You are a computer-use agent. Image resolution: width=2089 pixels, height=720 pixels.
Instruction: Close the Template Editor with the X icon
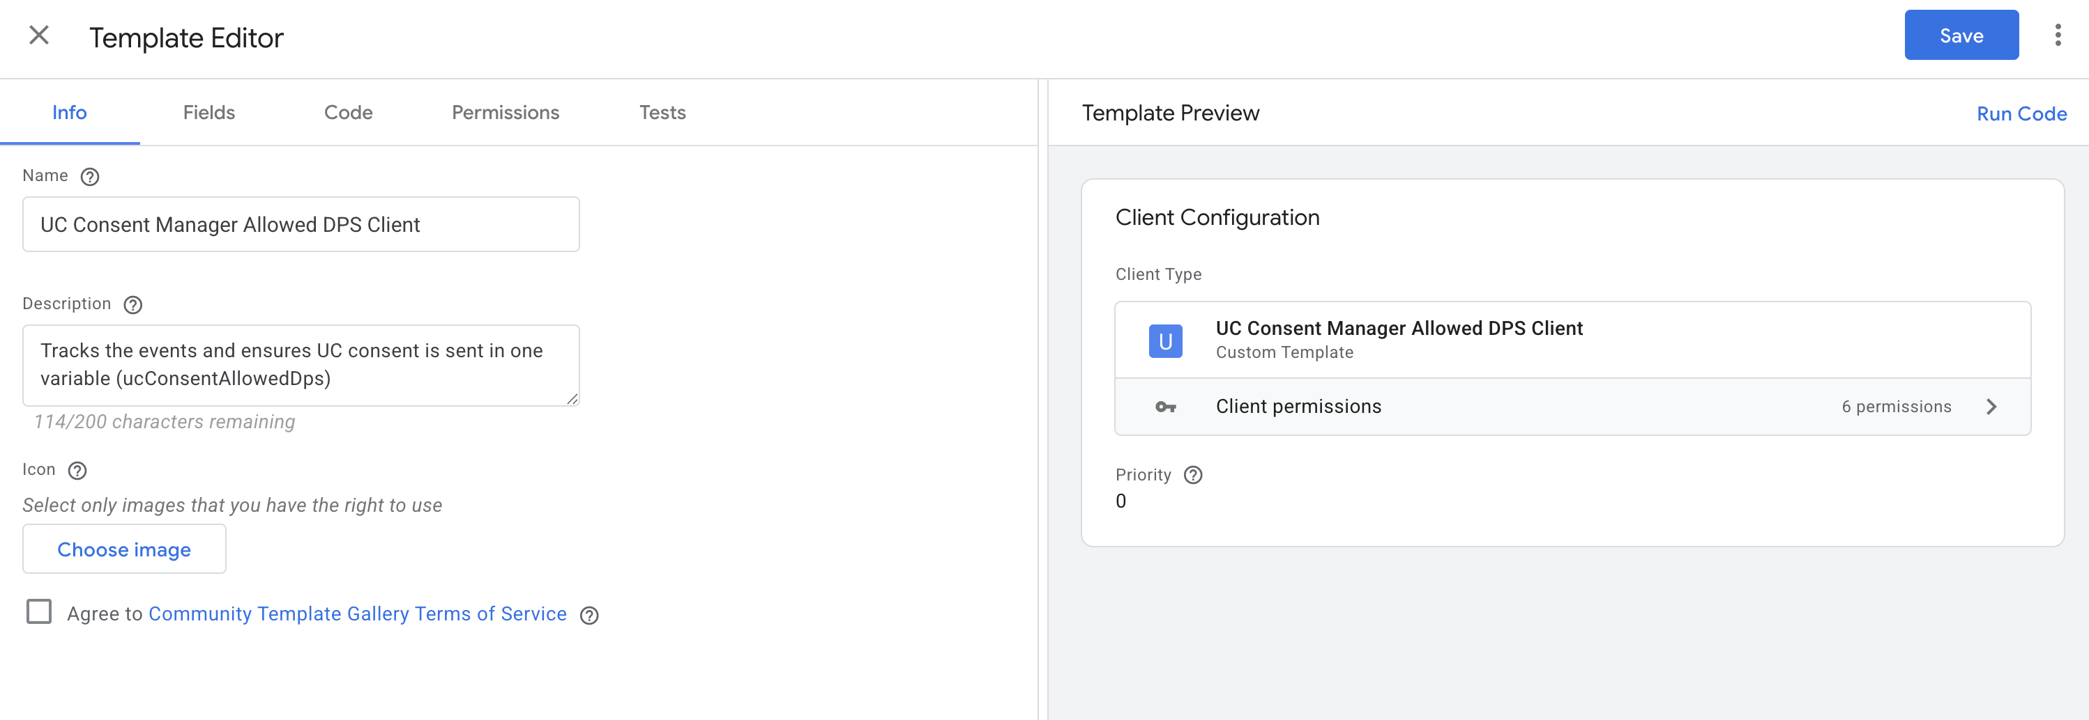pos(39,36)
